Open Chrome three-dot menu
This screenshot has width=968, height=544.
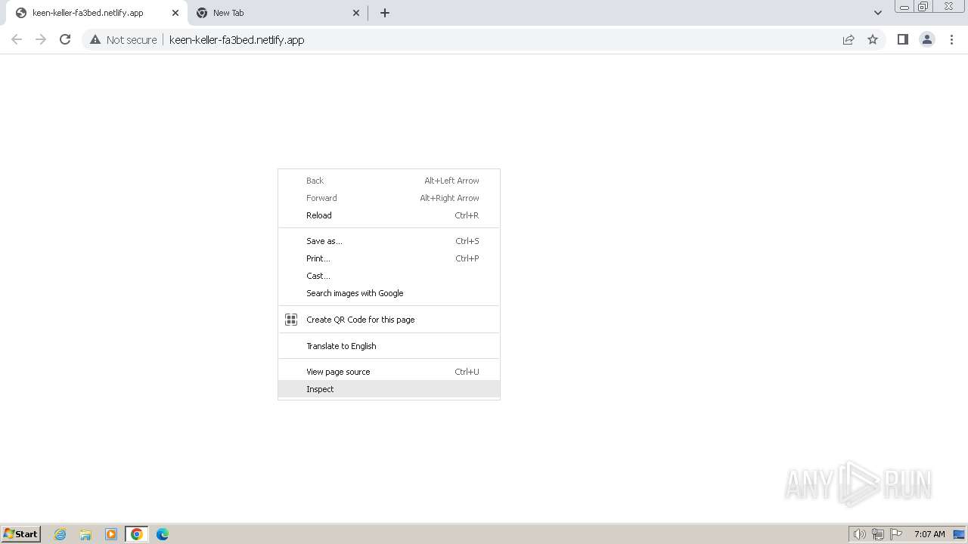tap(951, 39)
